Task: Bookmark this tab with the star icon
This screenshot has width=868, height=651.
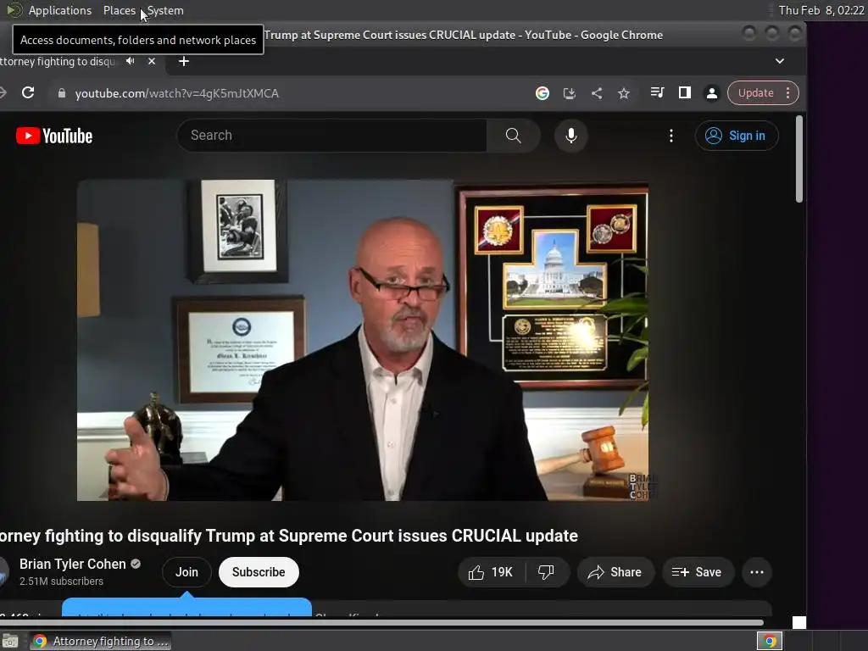Action: coord(624,93)
